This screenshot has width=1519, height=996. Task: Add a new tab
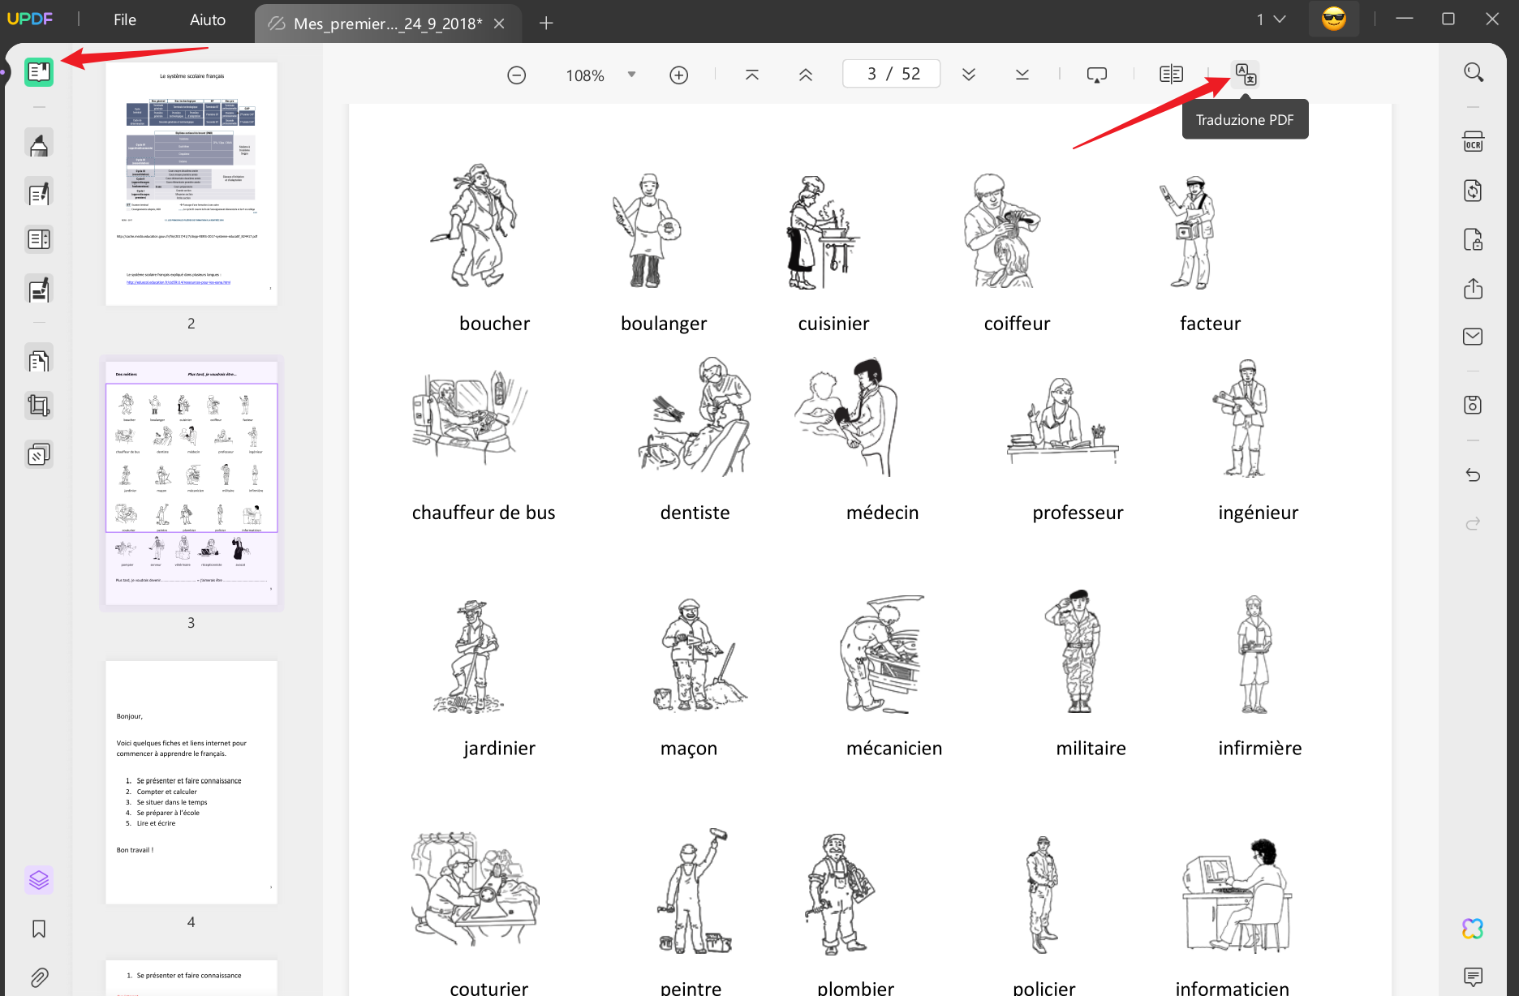pos(547,24)
